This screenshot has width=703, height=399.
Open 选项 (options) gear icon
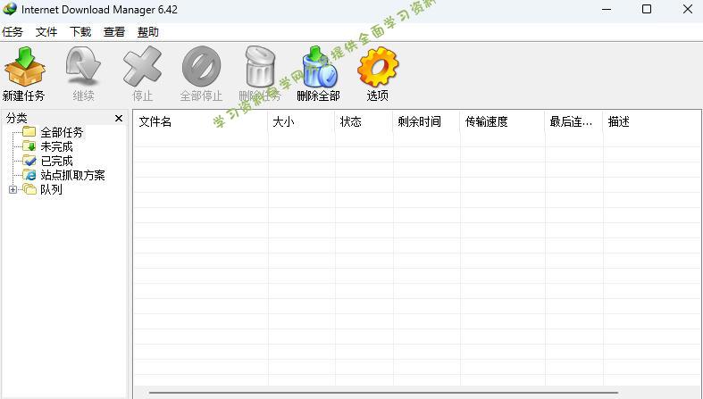[x=378, y=66]
